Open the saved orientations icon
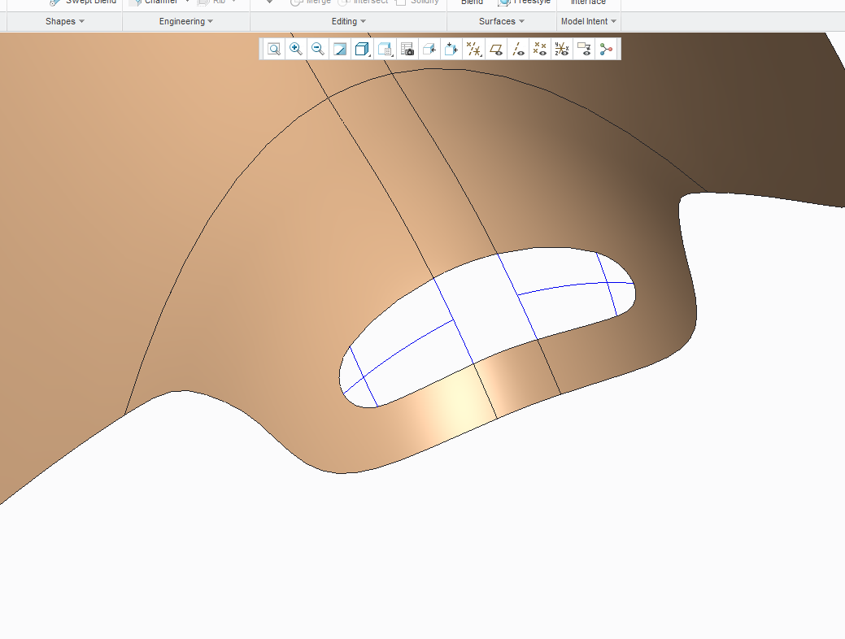The image size is (845, 639). 385,49
